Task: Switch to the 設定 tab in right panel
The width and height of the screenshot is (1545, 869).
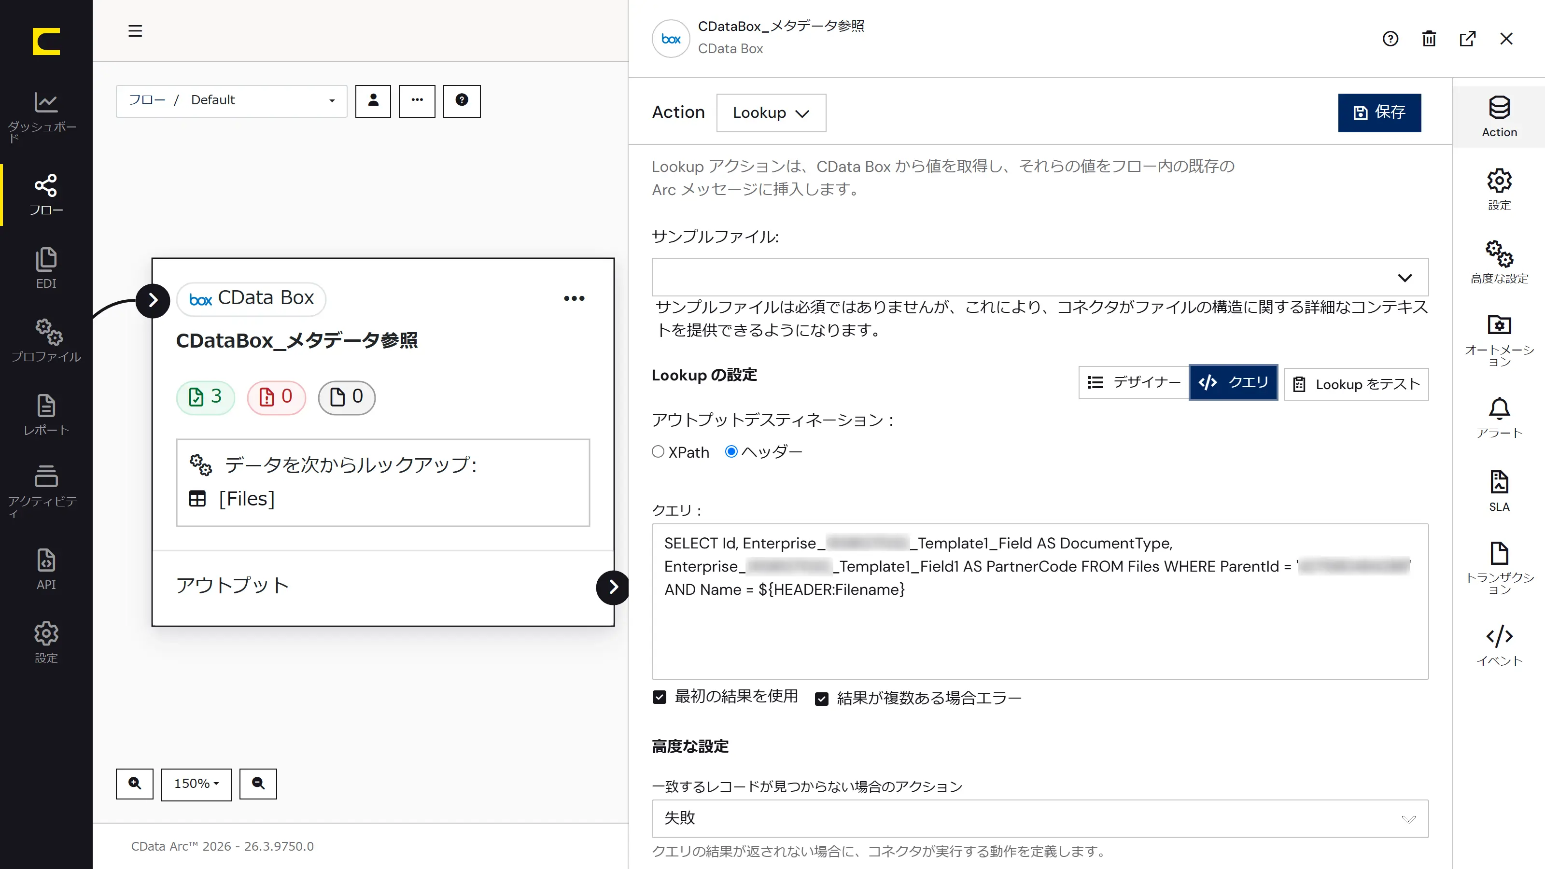Action: tap(1499, 190)
